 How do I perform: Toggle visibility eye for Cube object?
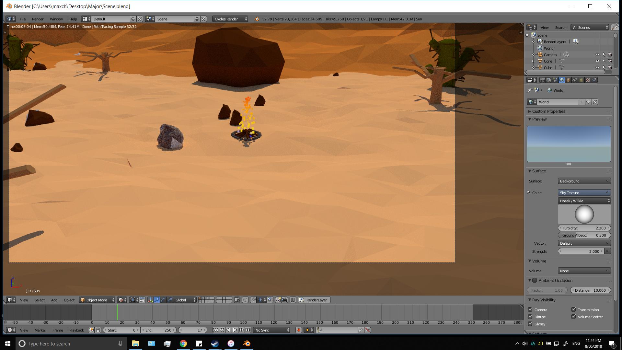click(597, 67)
